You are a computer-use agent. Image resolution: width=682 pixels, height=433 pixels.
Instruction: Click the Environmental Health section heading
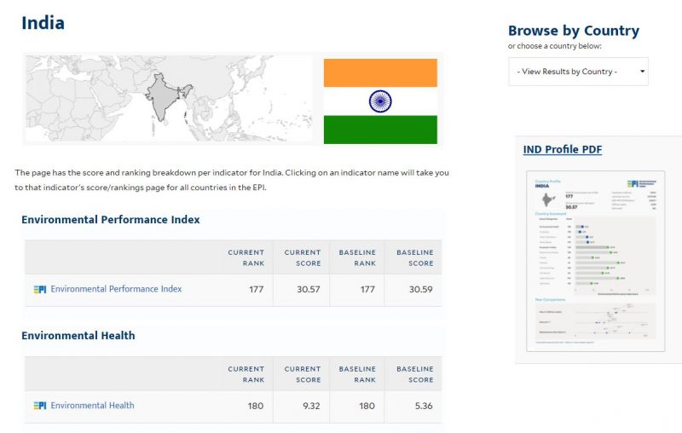pyautogui.click(x=78, y=336)
